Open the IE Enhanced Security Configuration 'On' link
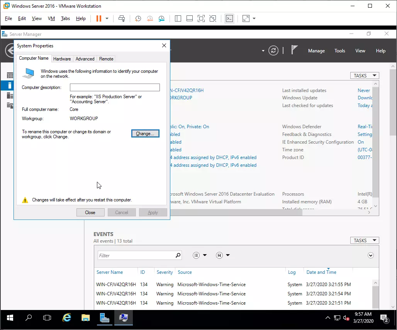 click(361, 142)
